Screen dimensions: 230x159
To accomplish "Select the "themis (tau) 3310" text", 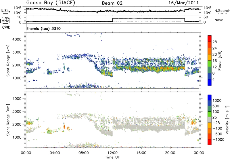I will pyautogui.click(x=44, y=28).
